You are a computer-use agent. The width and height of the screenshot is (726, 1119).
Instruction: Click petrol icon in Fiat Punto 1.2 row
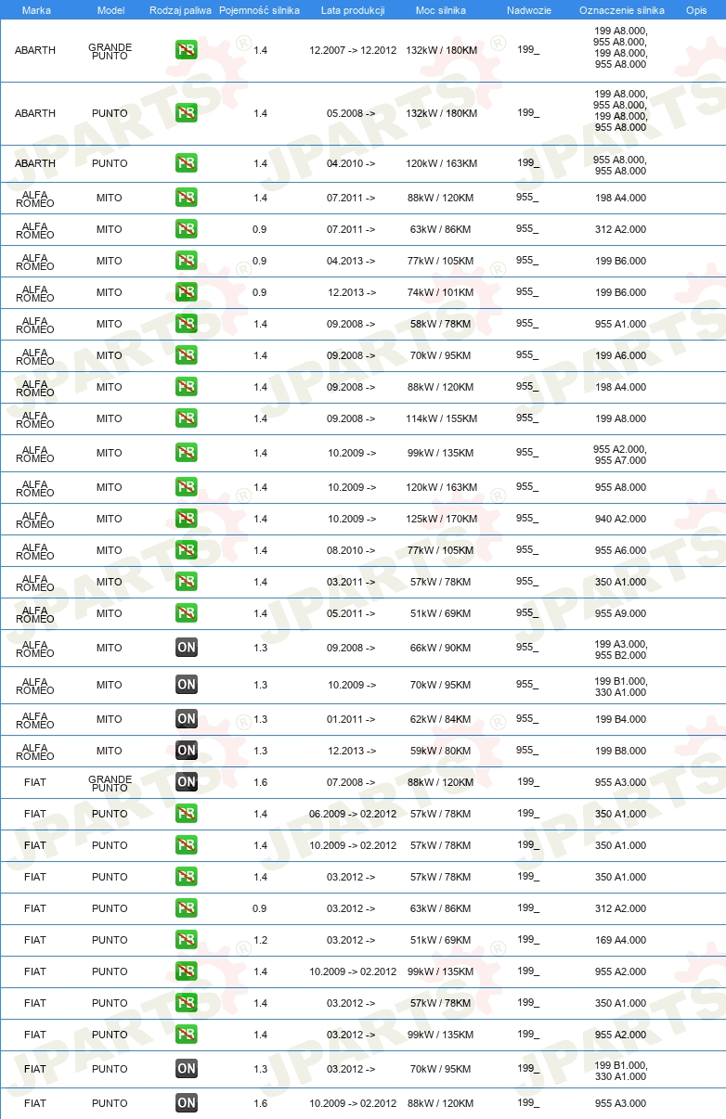pos(187,940)
